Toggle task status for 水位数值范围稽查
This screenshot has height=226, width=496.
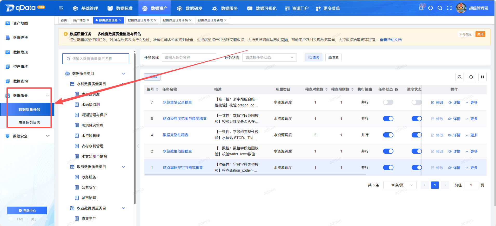388,151
